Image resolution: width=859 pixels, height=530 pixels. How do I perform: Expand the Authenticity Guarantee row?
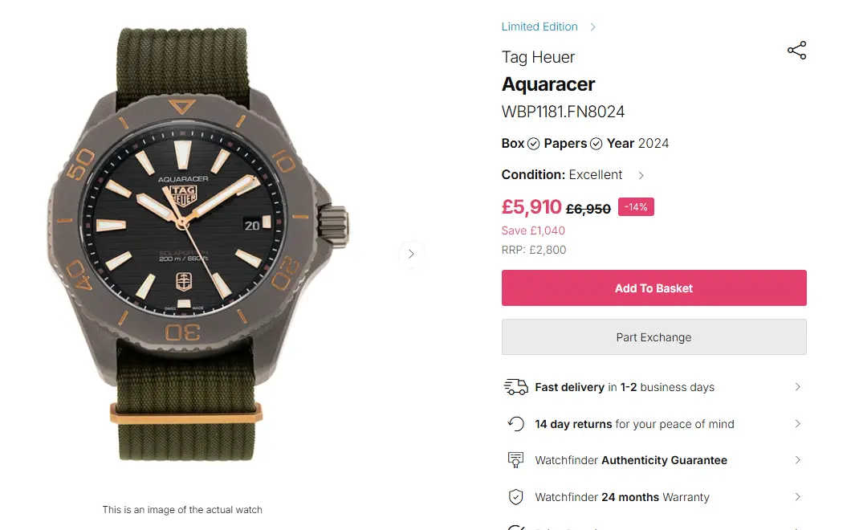click(797, 460)
